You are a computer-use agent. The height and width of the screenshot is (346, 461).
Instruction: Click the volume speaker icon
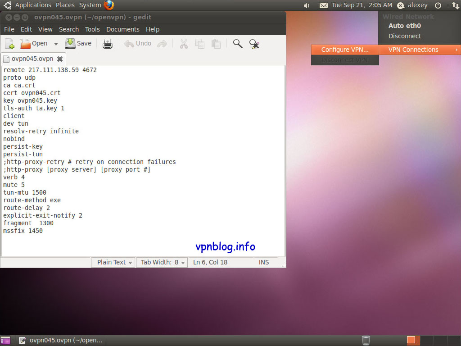pos(306,5)
